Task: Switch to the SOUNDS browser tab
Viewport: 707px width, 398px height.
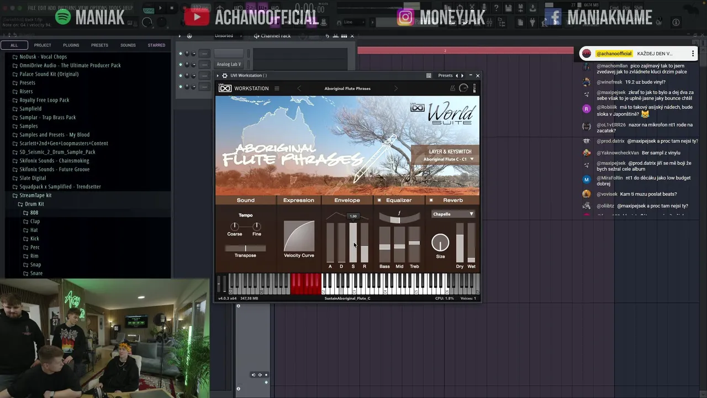Action: 128,45
